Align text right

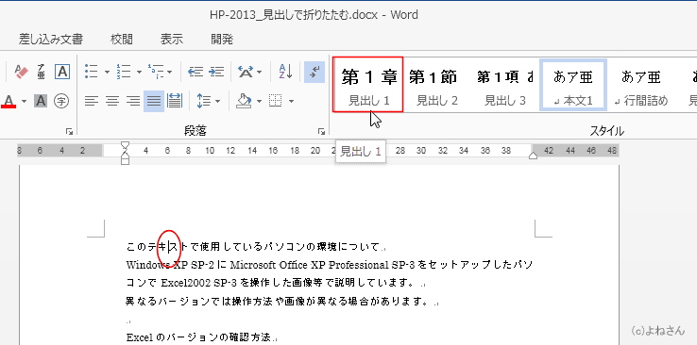pos(133,102)
